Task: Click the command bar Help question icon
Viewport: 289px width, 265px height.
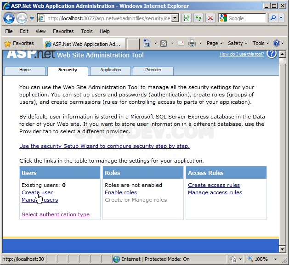Action: point(277,43)
